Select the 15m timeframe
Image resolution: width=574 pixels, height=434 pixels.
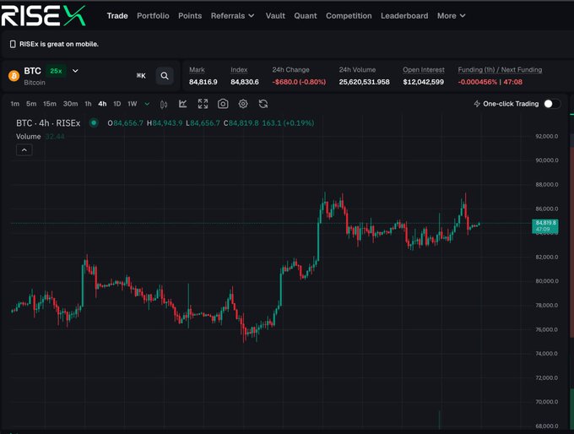(50, 104)
